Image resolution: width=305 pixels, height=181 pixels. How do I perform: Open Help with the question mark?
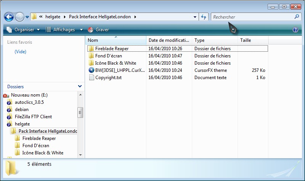pyautogui.click(x=295, y=30)
